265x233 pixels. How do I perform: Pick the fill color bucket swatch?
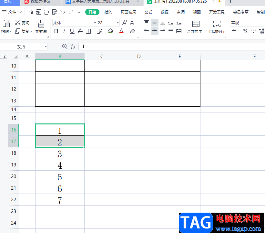110,31
